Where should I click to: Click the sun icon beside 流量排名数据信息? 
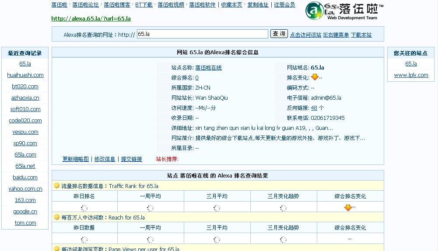pos(57,186)
